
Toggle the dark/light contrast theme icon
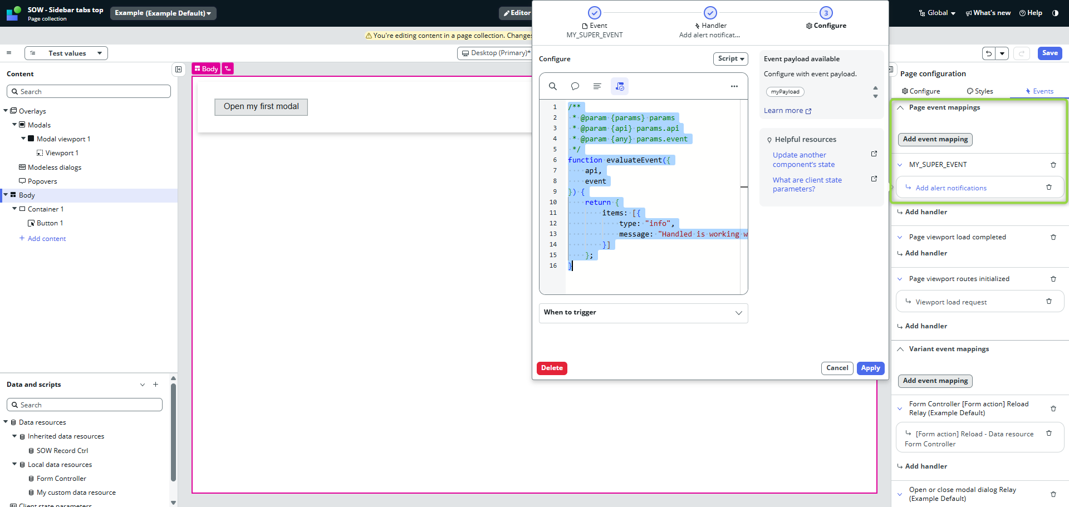pyautogui.click(x=1055, y=13)
